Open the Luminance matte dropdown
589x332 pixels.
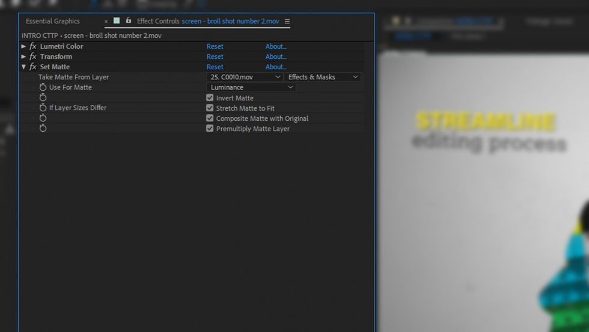click(251, 87)
